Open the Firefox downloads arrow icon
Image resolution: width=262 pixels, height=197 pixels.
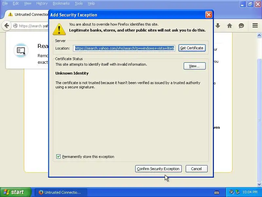pos(218,26)
